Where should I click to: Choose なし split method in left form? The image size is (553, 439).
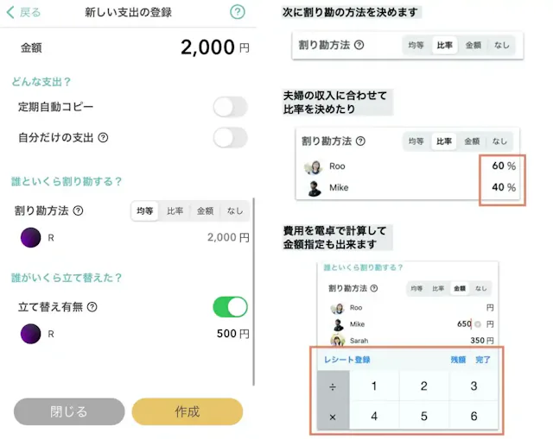pos(234,210)
